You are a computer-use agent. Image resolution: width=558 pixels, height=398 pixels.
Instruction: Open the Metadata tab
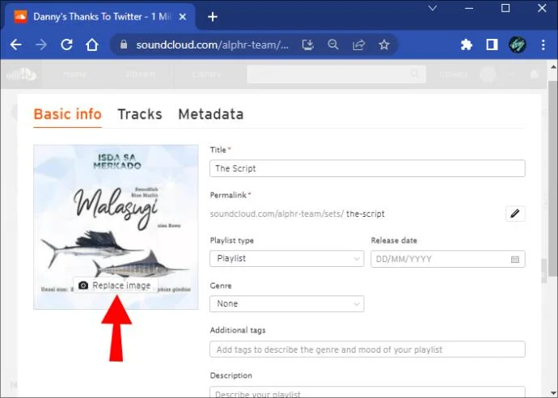pyautogui.click(x=211, y=114)
